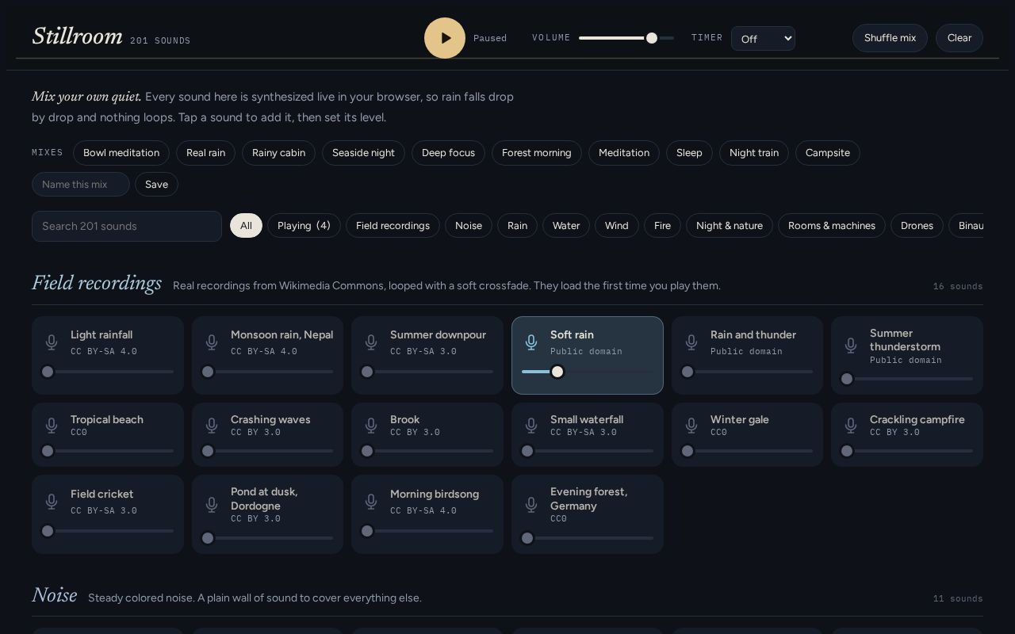Click the microphone icon on Soft rain

pos(531,342)
